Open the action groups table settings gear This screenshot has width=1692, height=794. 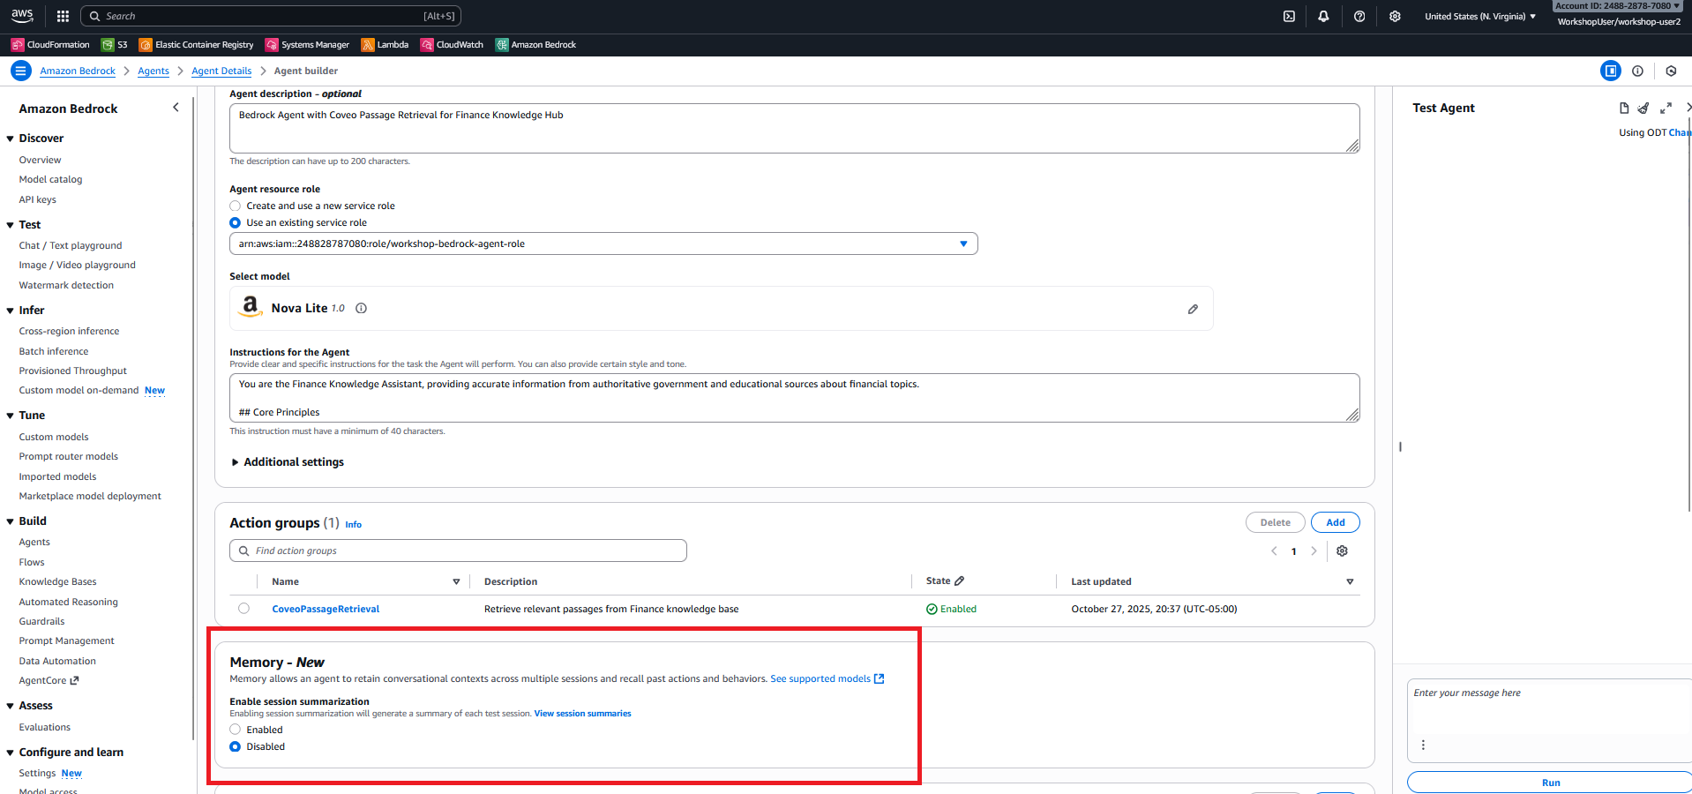(1342, 551)
